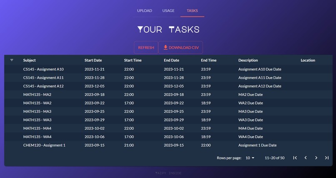336x178 pixels.
Task: Click MA2 Due Date description
Action: point(251,95)
